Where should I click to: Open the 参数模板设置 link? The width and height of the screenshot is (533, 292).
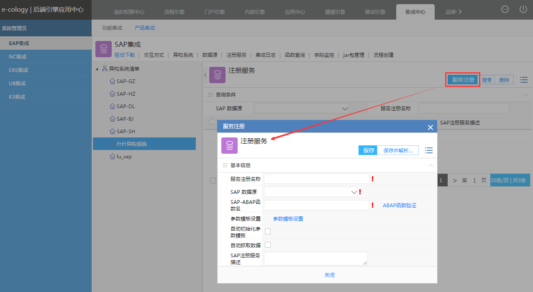tap(288, 219)
